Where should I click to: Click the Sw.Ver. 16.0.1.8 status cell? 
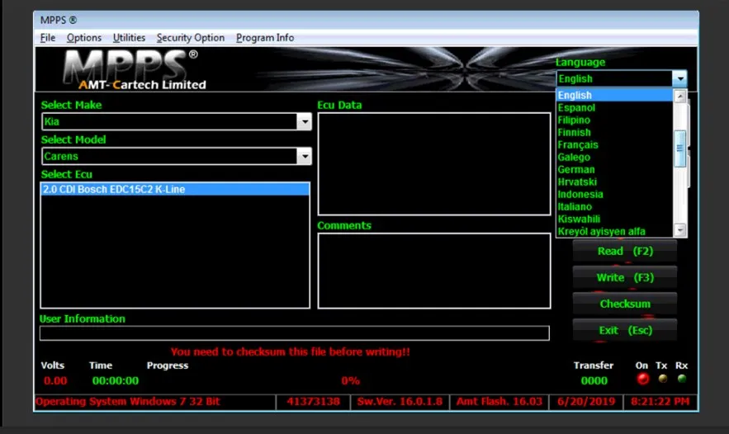(400, 402)
